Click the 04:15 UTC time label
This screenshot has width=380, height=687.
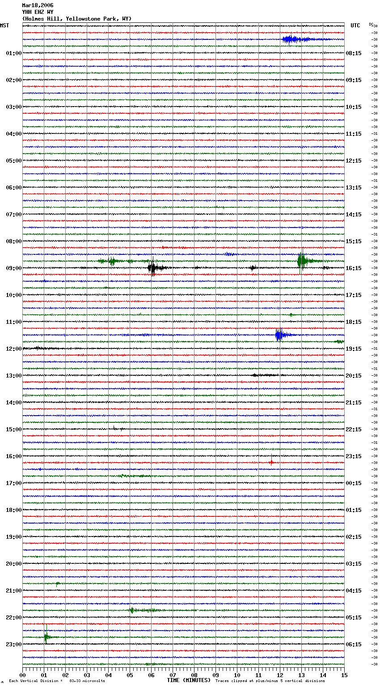(x=354, y=591)
